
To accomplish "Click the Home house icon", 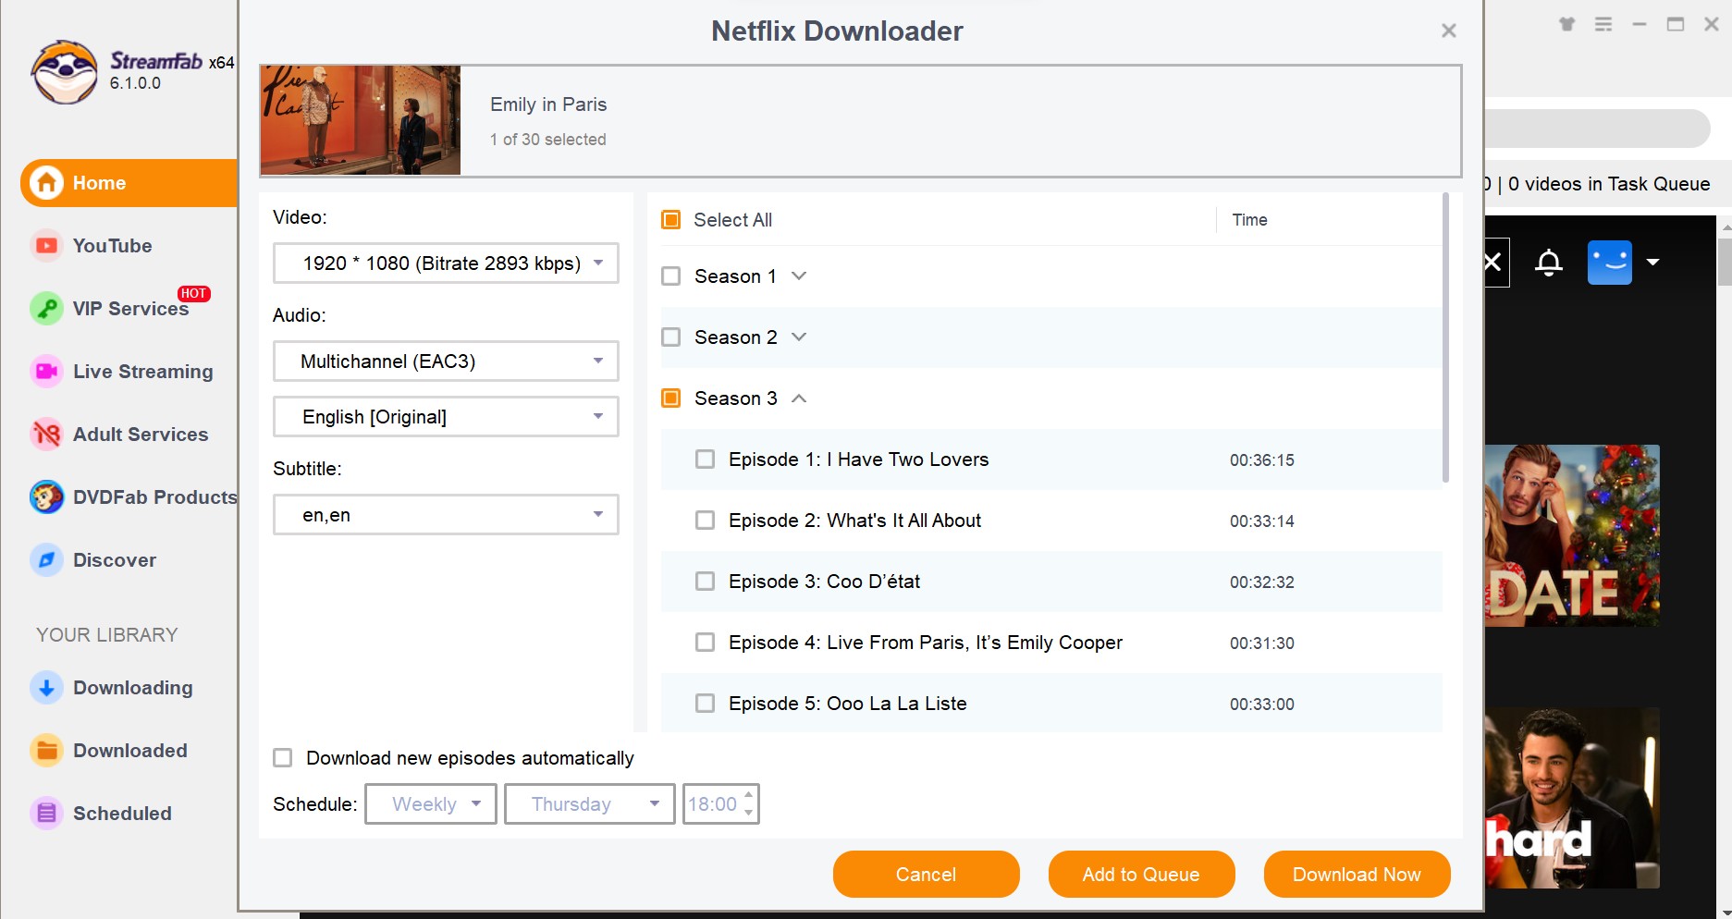I will pyautogui.click(x=46, y=183).
